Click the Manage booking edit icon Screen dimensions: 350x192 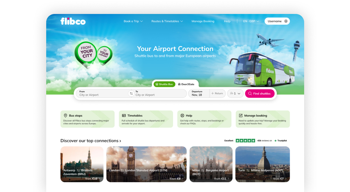241,116
